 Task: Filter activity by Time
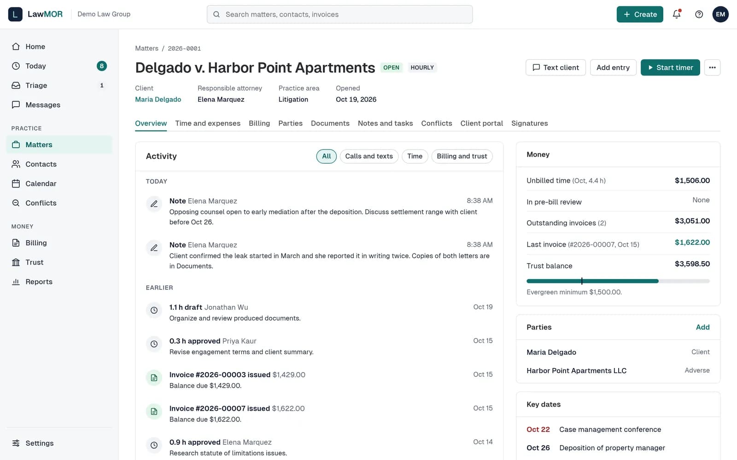[415, 156]
